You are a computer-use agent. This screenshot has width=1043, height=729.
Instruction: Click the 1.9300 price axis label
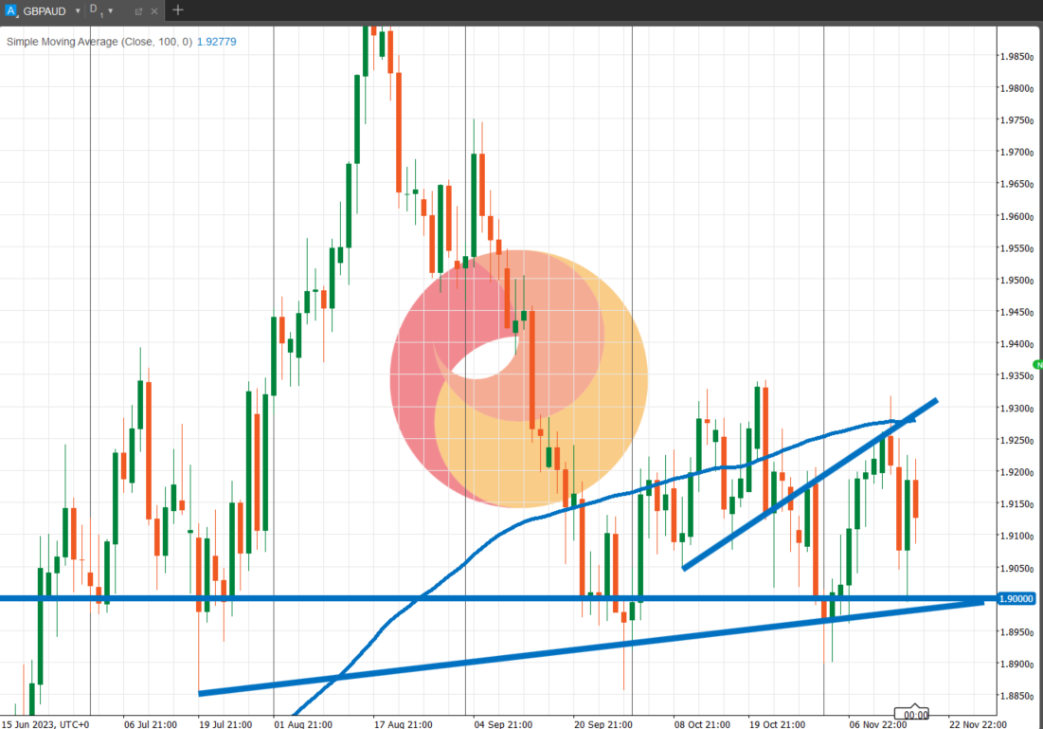point(1017,408)
